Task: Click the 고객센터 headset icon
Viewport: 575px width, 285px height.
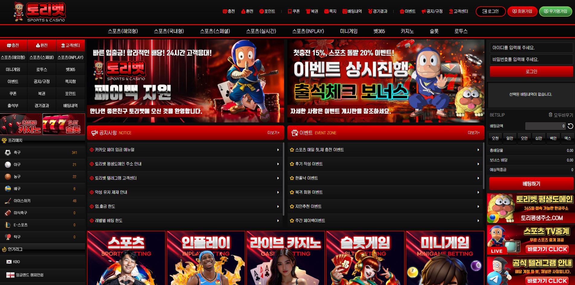Action: tap(451, 11)
